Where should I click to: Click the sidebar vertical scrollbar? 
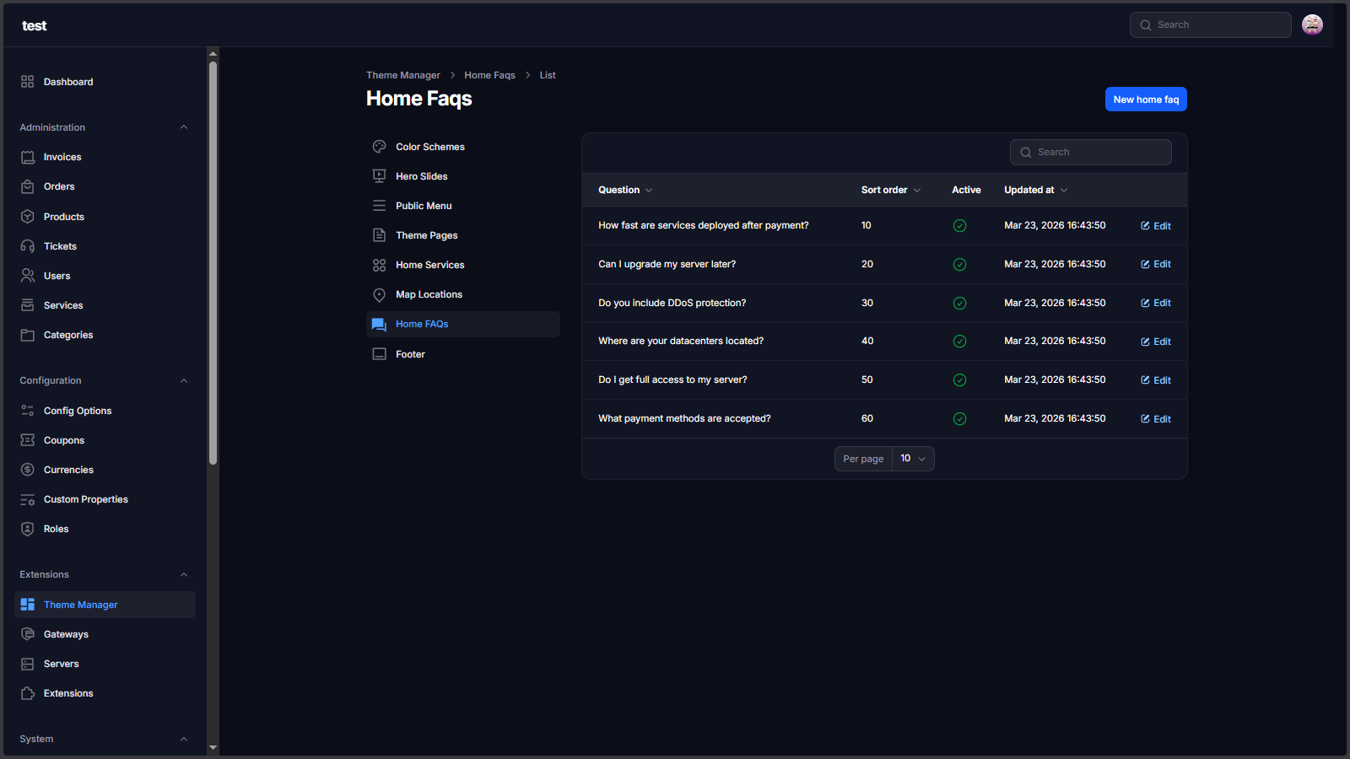(x=213, y=261)
